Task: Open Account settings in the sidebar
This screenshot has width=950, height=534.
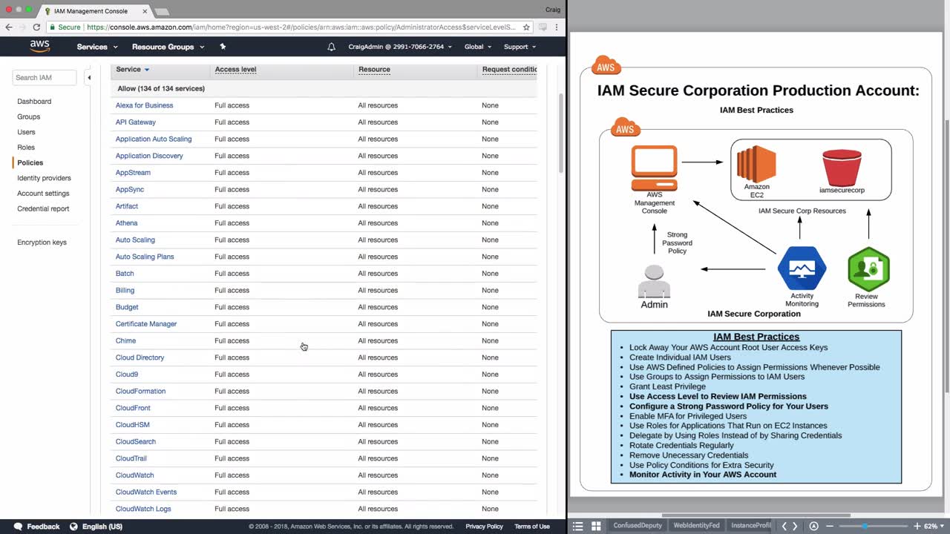Action: click(x=43, y=194)
